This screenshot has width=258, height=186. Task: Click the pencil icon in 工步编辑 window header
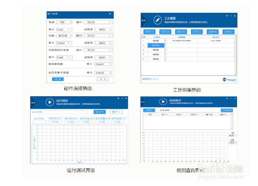tap(158, 20)
